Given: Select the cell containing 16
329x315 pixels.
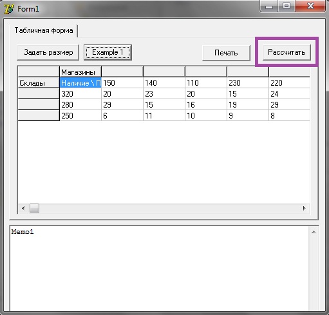Looking at the screenshot, I should click(206, 105).
